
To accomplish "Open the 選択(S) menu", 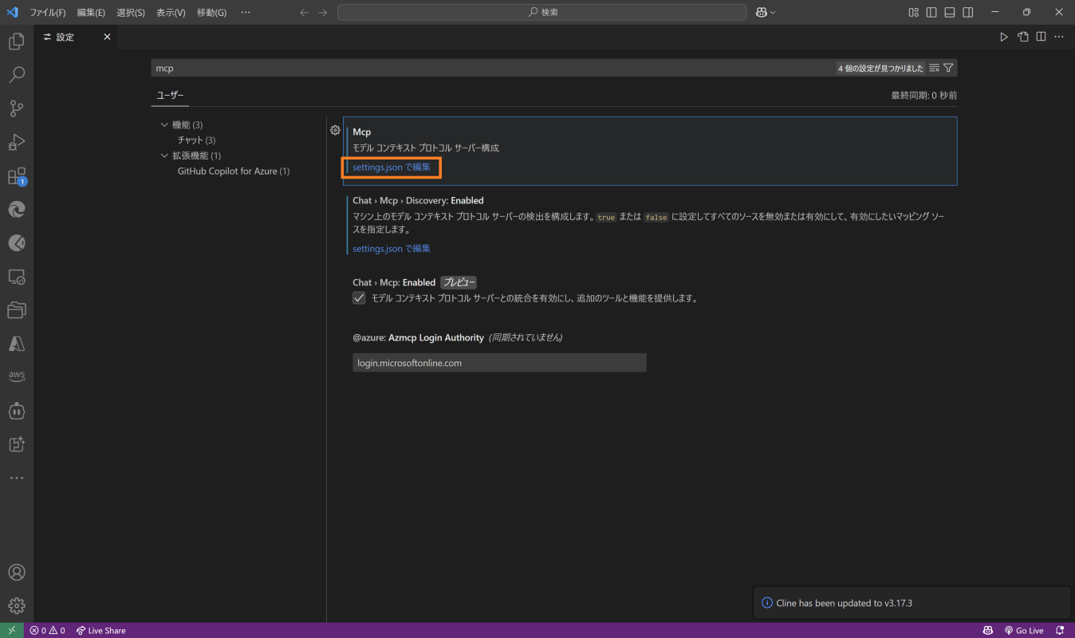I will (x=131, y=13).
